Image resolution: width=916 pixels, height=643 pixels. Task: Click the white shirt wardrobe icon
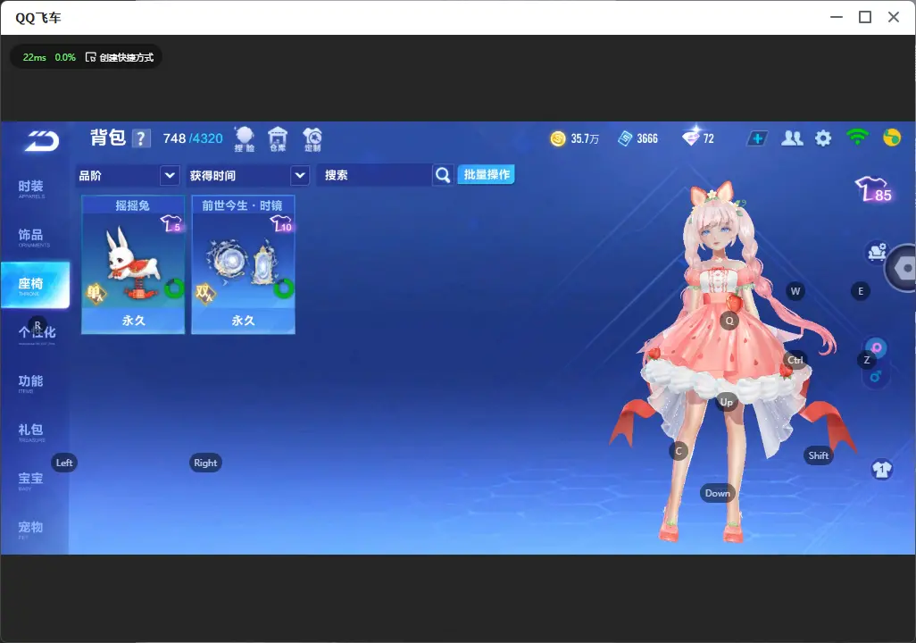(882, 470)
